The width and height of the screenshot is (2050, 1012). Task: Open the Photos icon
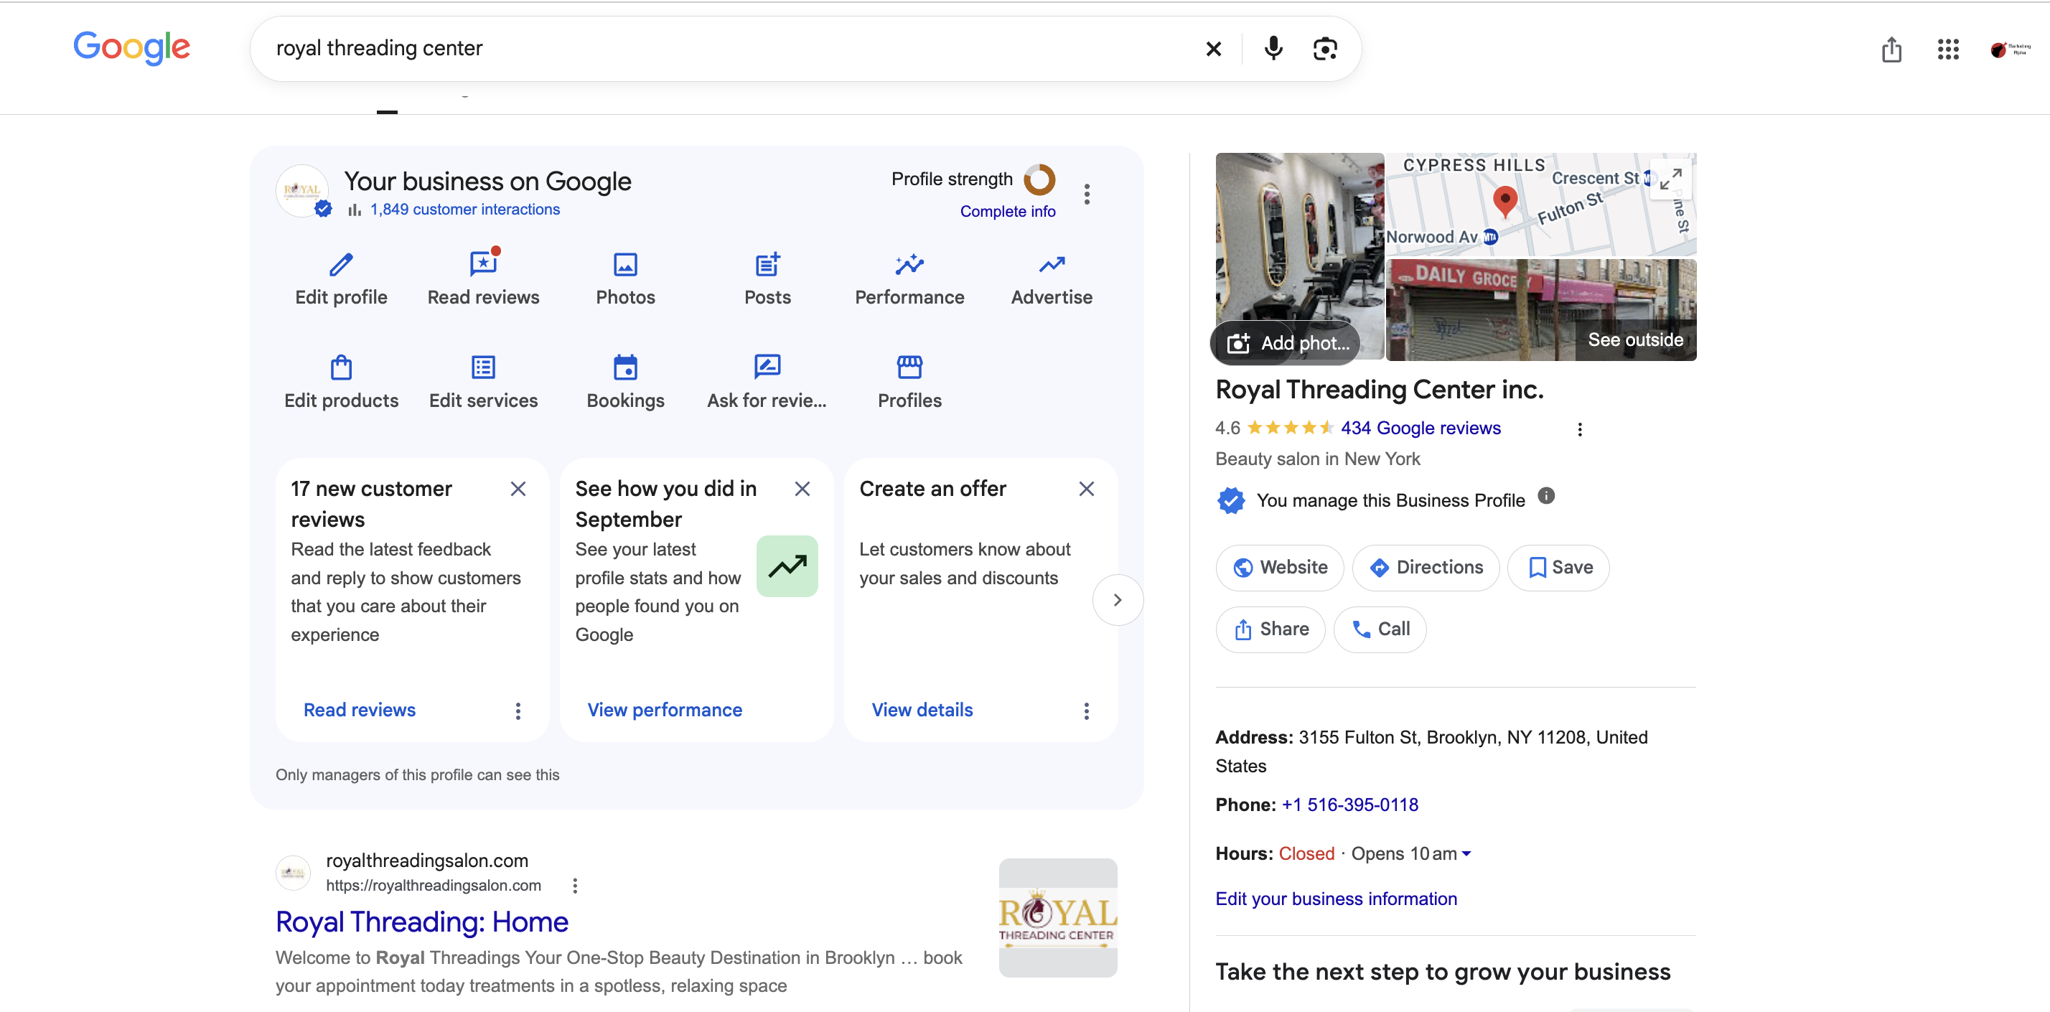pos(625,264)
